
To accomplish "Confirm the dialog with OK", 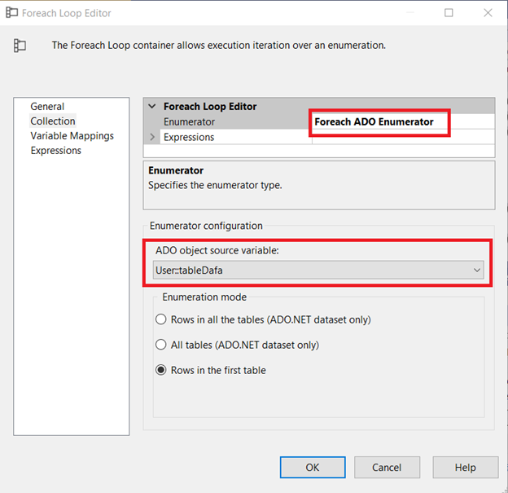I will [313, 468].
